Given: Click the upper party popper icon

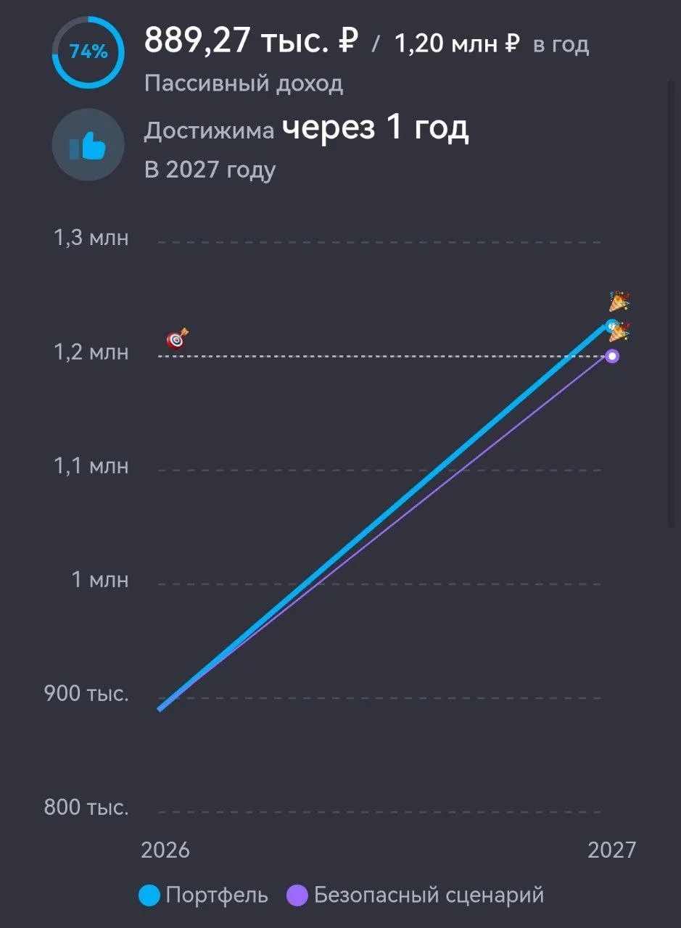Looking at the screenshot, I should coord(619,301).
